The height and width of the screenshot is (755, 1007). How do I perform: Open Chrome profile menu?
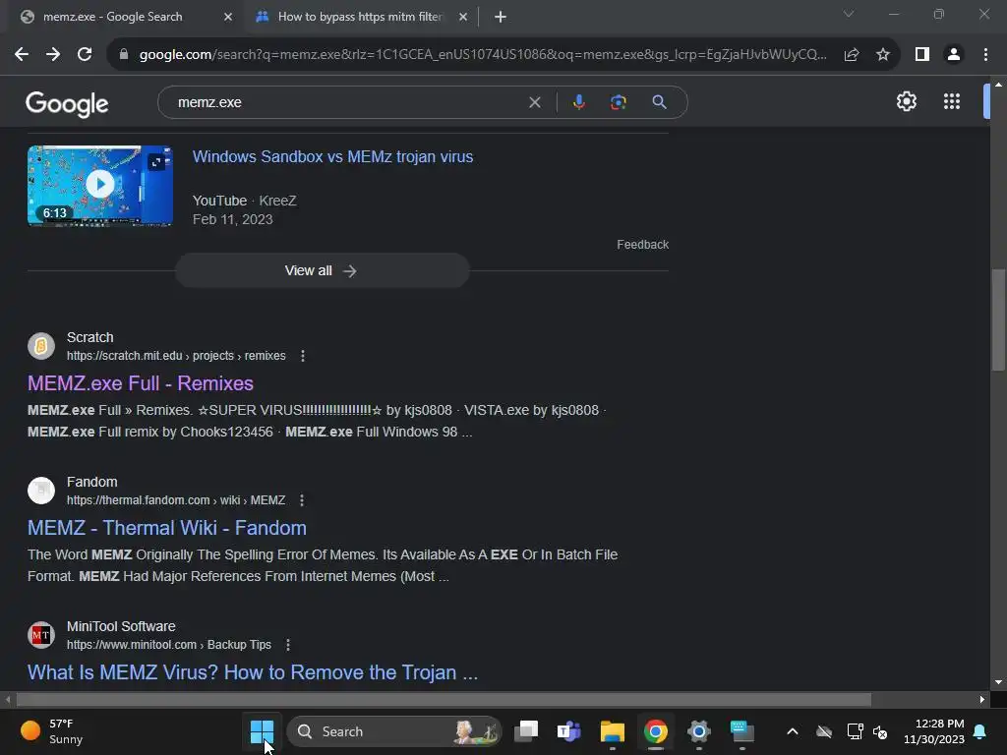954,55
